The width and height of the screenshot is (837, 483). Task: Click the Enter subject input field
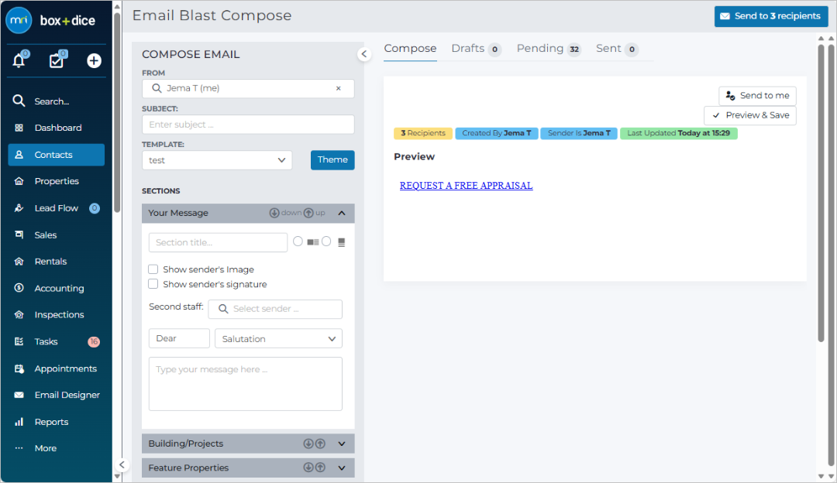(x=248, y=125)
